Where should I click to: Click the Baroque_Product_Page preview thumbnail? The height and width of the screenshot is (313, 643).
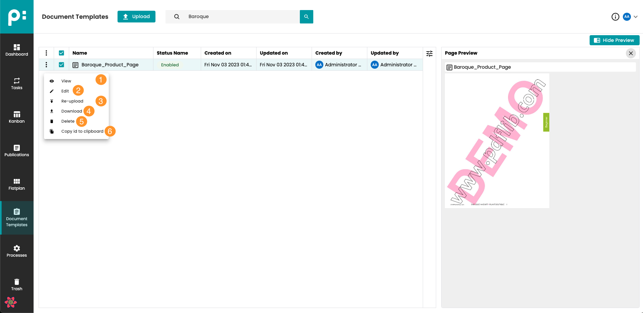point(497,141)
